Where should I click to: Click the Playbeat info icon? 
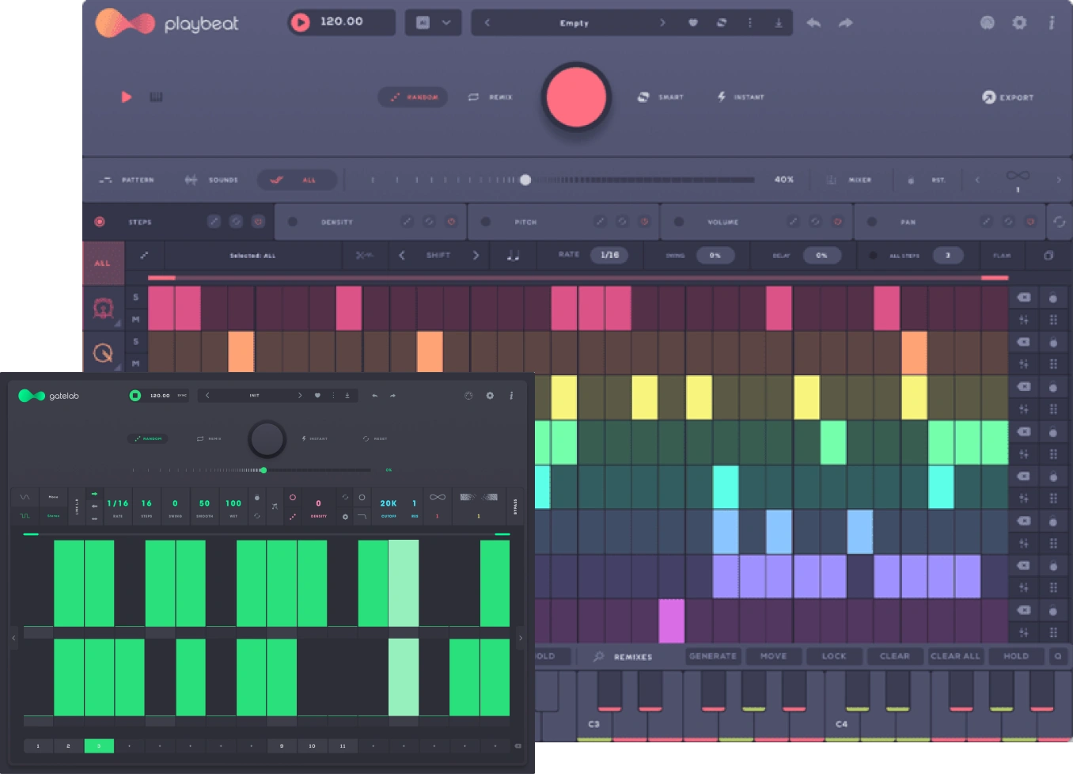click(1052, 23)
